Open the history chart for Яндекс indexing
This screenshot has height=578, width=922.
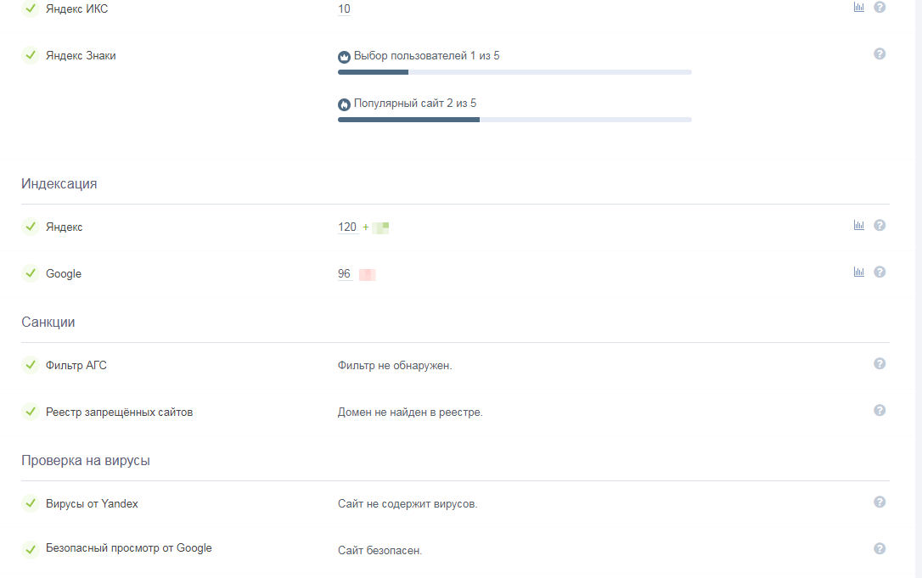point(859,225)
